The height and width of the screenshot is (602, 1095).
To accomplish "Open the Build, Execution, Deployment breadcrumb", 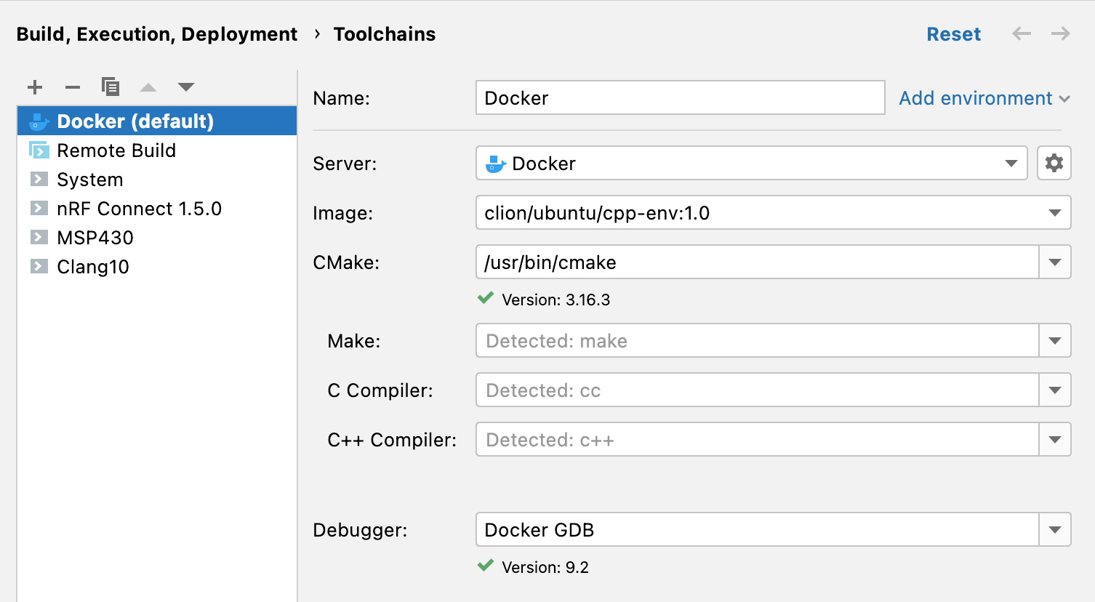I will click(x=157, y=33).
